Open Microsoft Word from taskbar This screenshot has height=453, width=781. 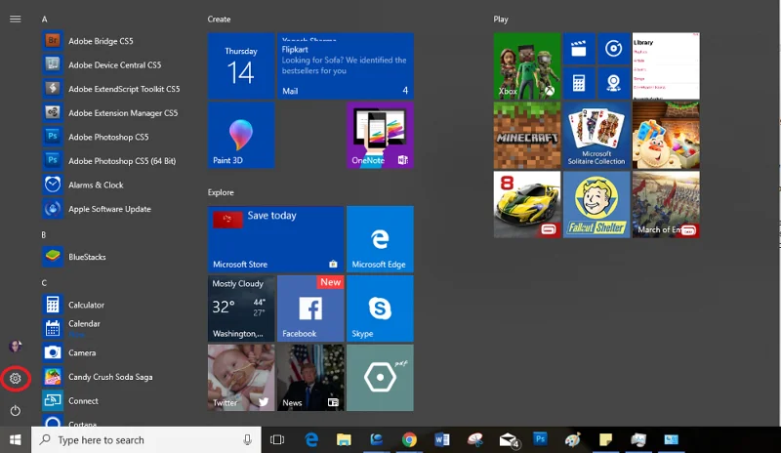[442, 439]
